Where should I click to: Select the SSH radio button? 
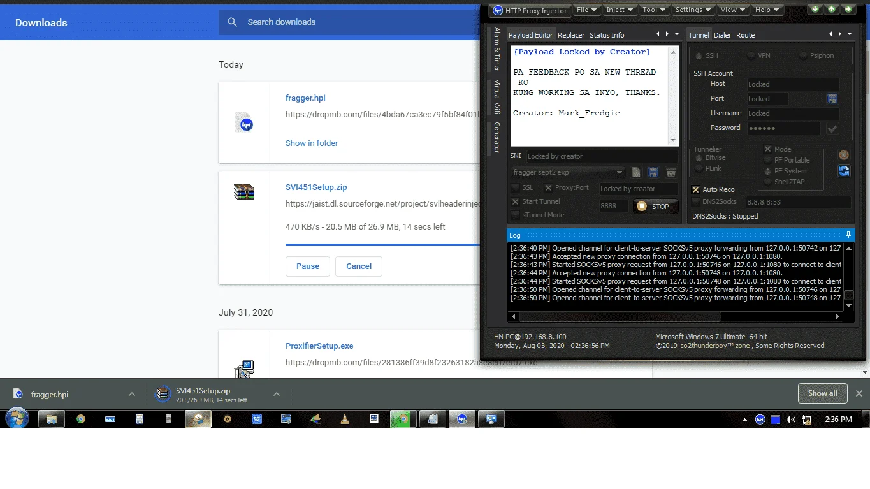[699, 56]
